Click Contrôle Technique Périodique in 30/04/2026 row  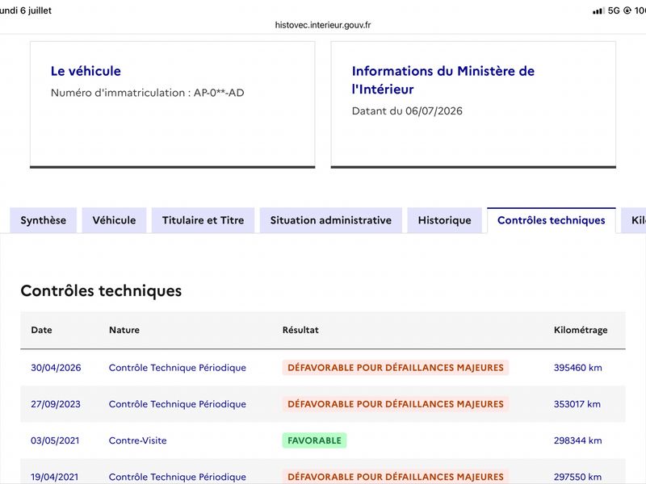coord(177,368)
